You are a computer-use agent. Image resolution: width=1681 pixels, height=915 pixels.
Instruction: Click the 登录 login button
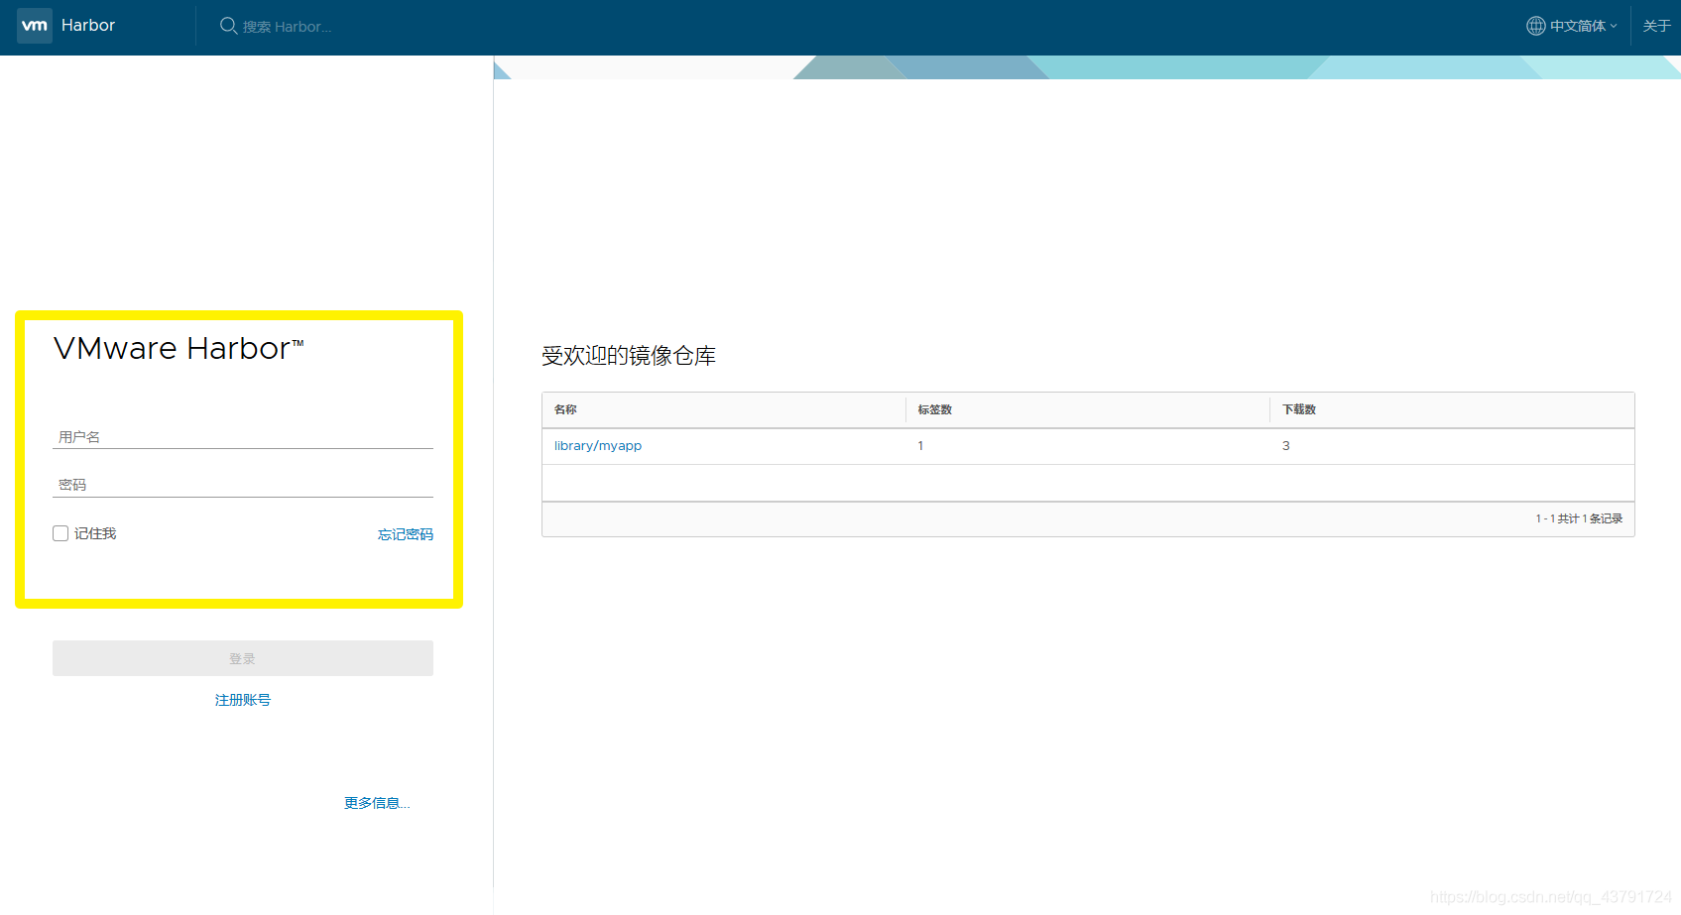click(x=243, y=658)
